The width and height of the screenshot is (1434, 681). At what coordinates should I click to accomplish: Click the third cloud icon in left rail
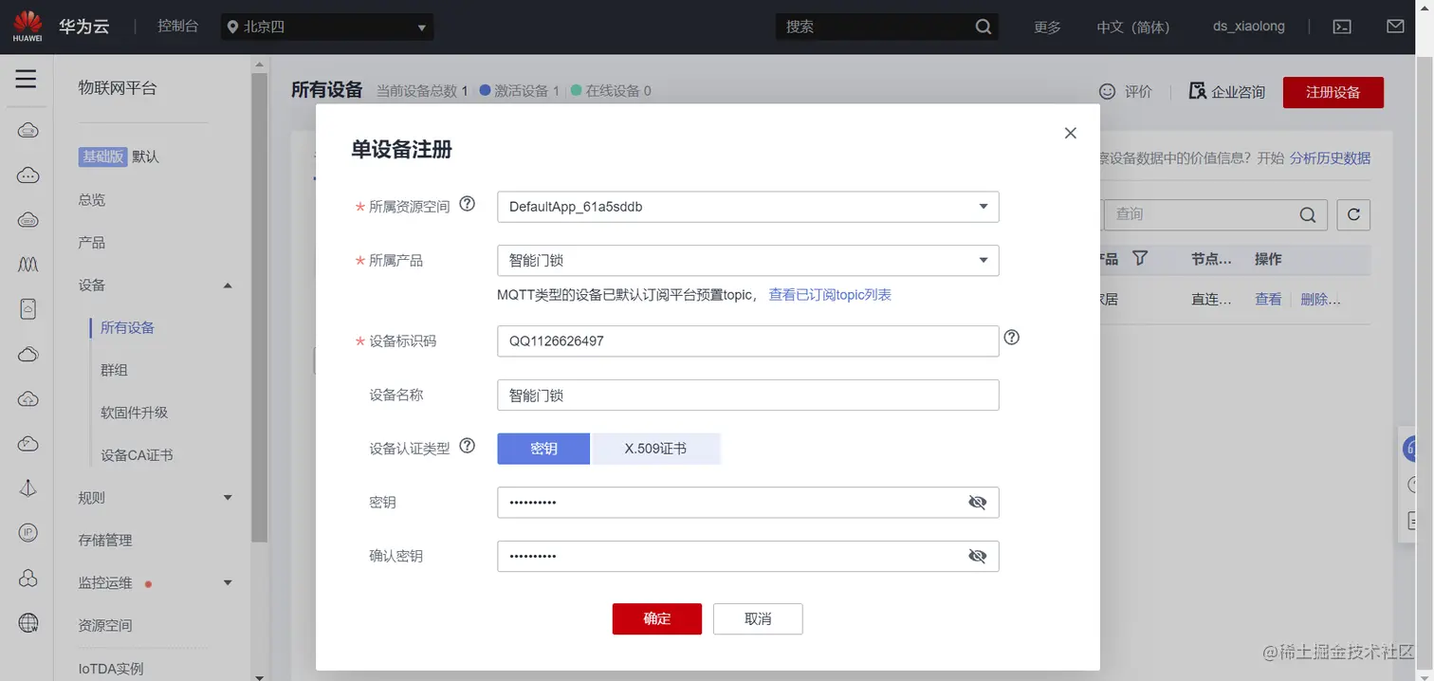coord(28,219)
